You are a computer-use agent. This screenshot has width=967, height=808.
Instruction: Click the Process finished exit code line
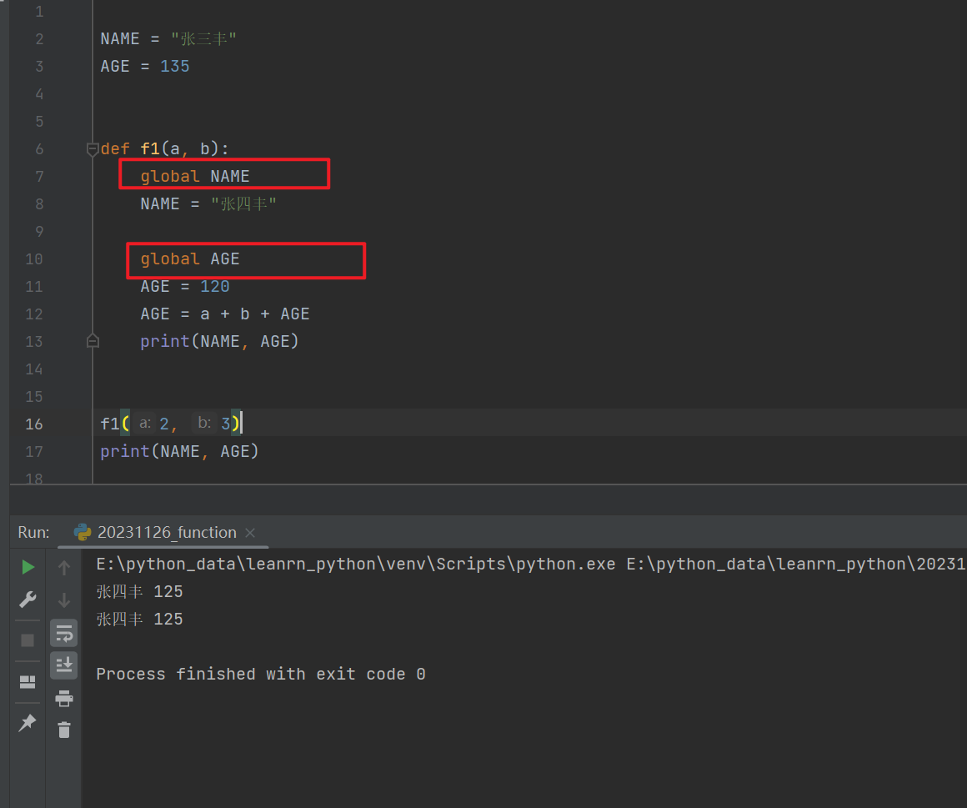click(260, 674)
